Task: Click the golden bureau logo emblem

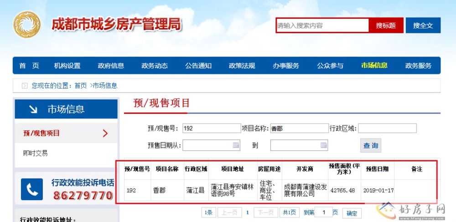Action: [26, 26]
